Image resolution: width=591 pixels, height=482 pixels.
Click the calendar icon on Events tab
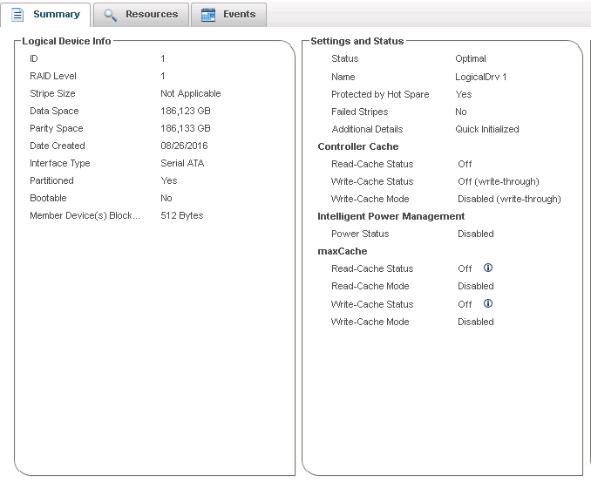click(x=208, y=15)
